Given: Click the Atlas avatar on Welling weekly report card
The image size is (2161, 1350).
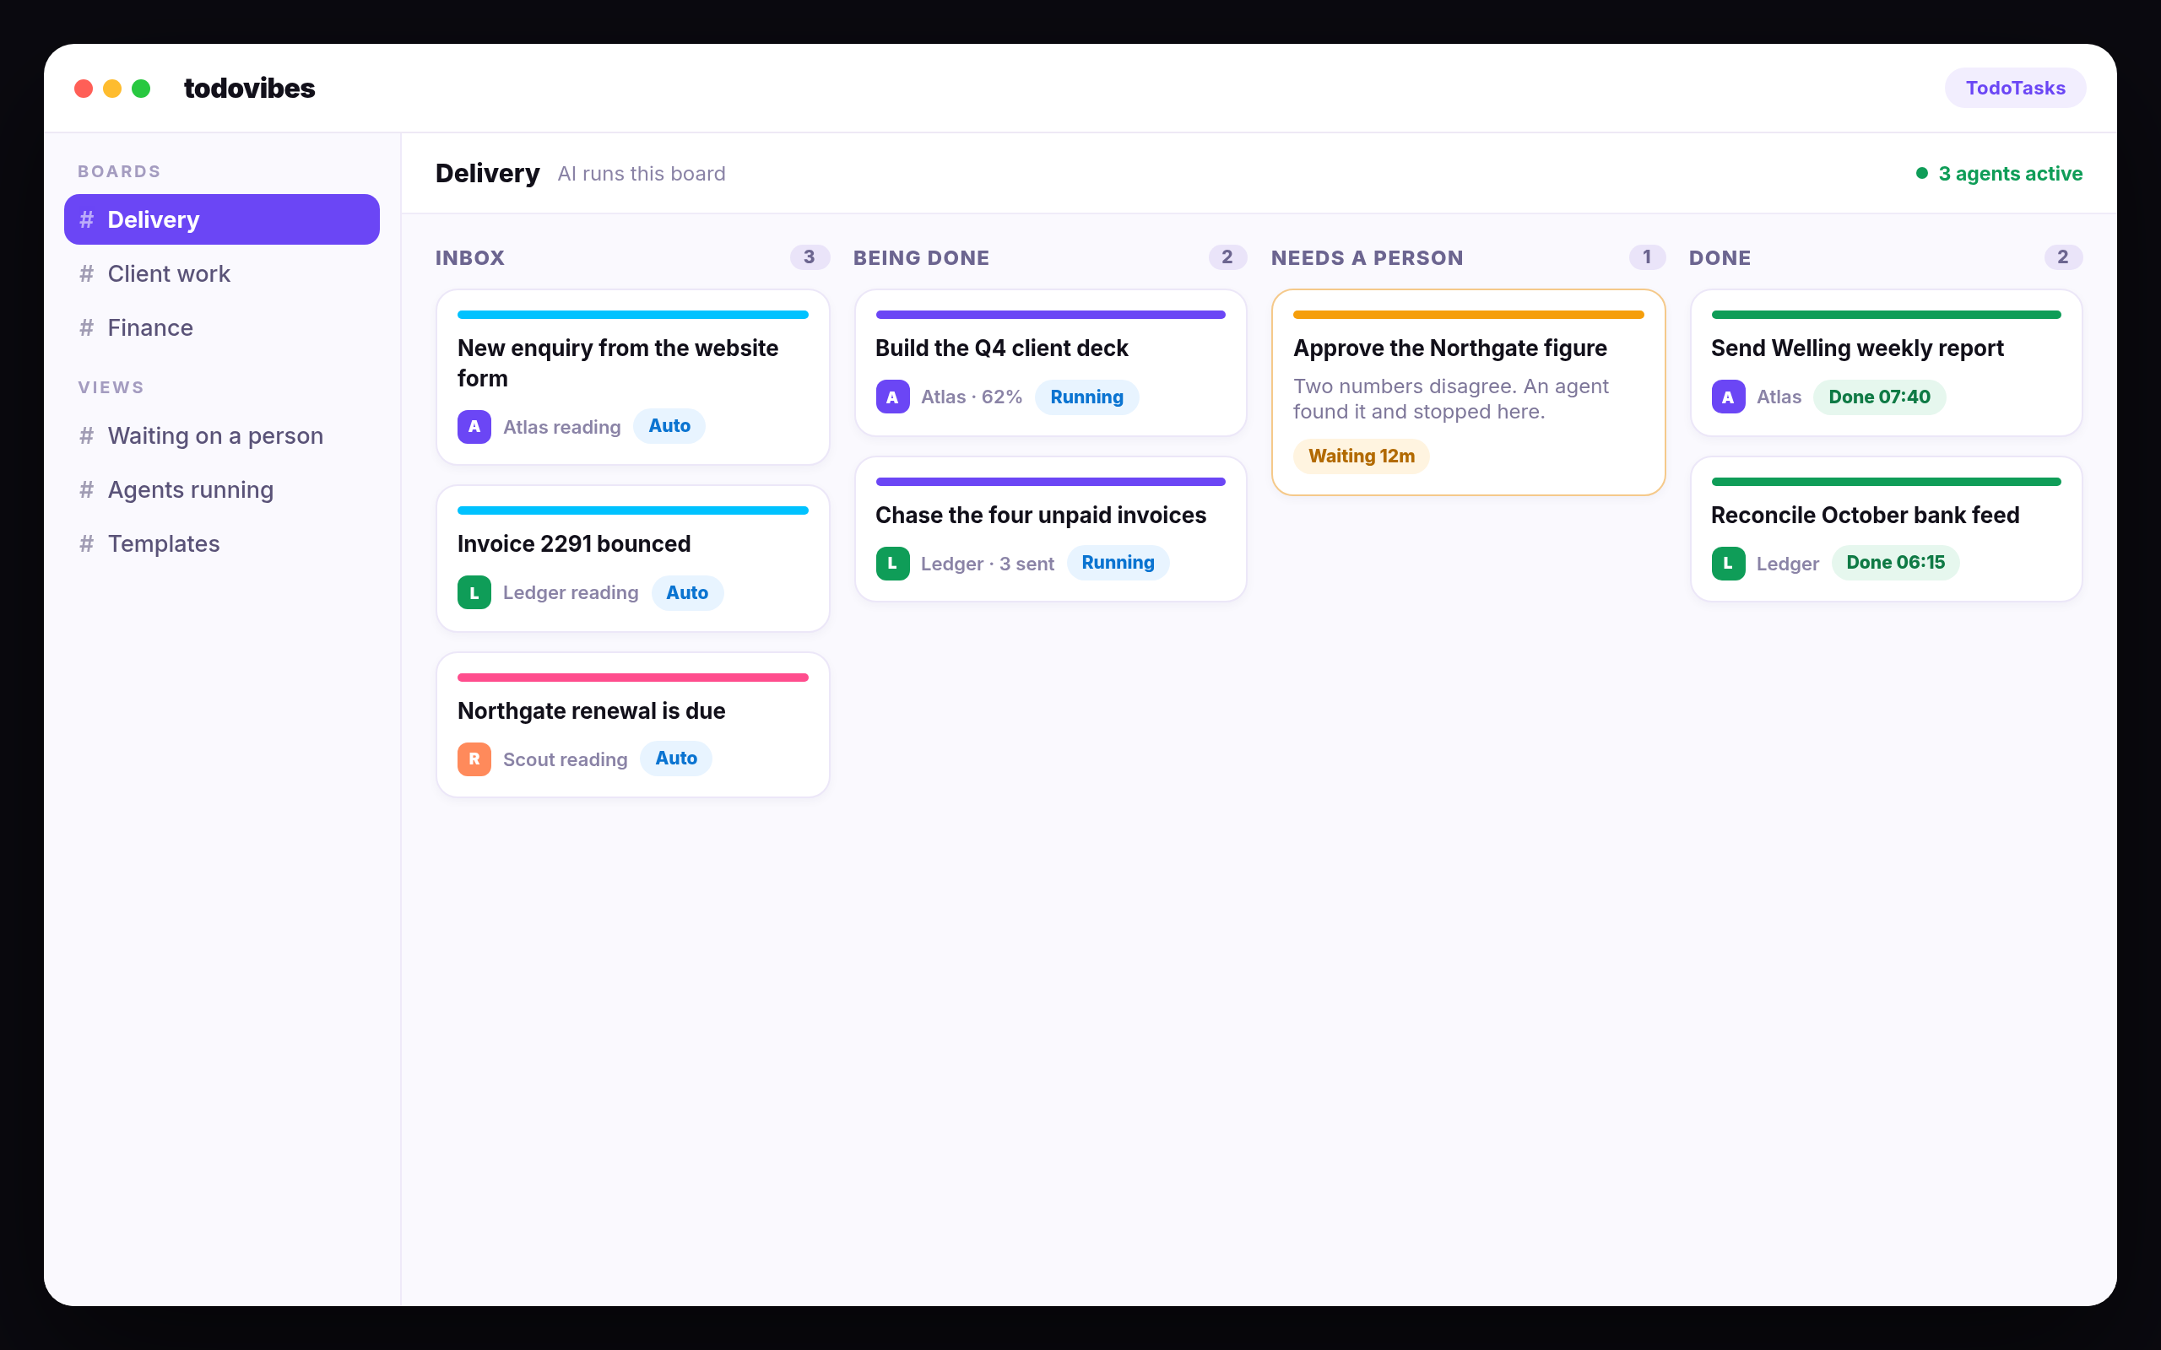Looking at the screenshot, I should tap(1728, 397).
